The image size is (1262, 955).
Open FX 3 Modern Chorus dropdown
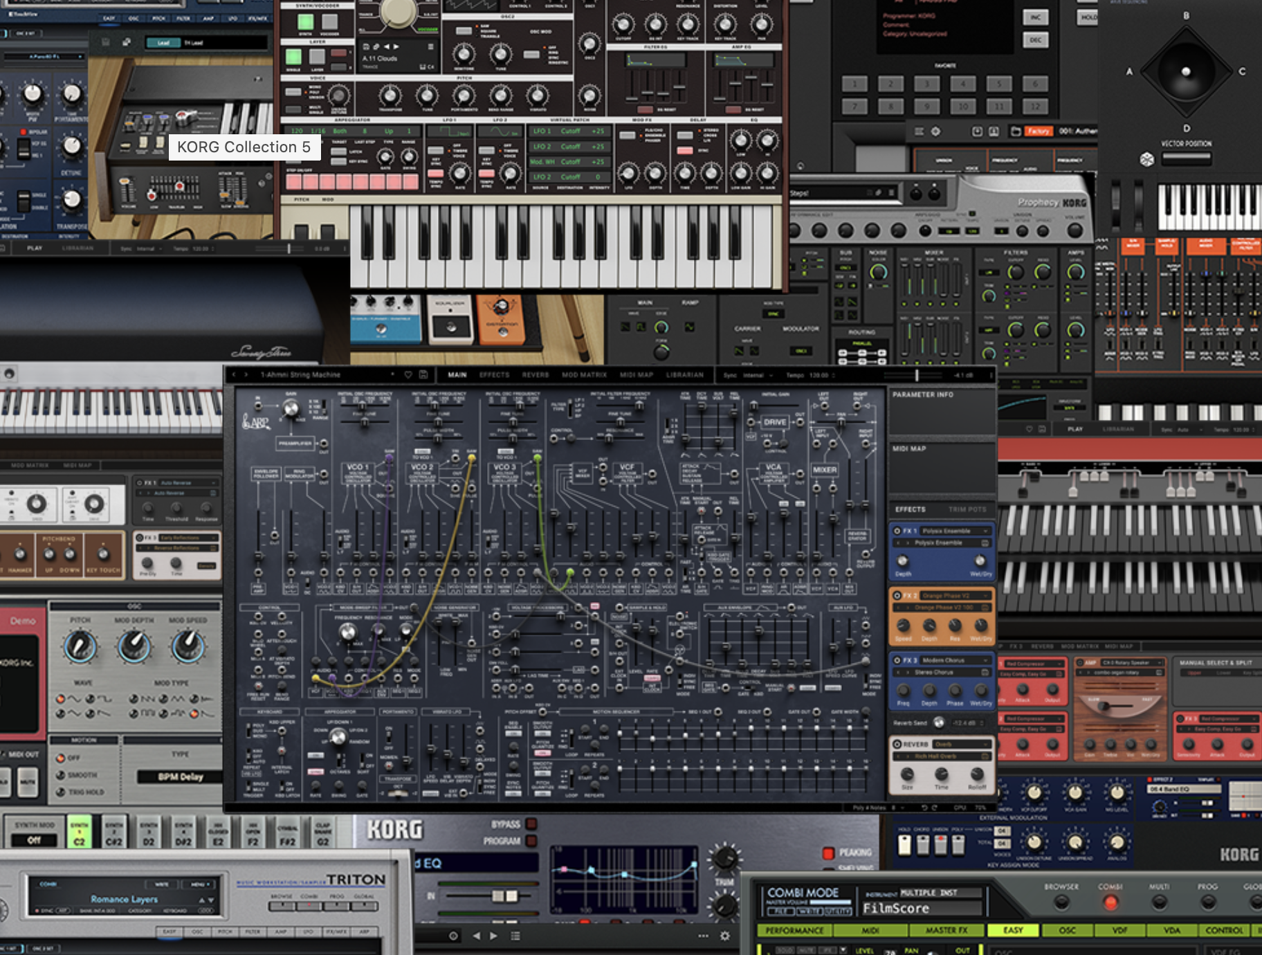tap(955, 660)
